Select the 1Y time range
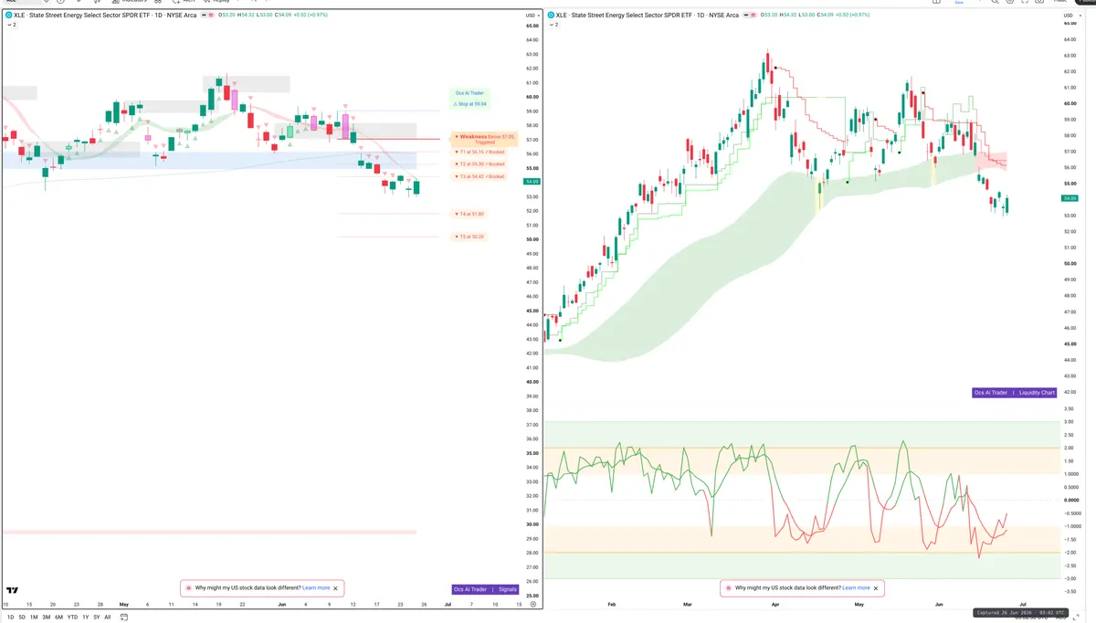Screen dimensions: 1096x623 click(84, 617)
